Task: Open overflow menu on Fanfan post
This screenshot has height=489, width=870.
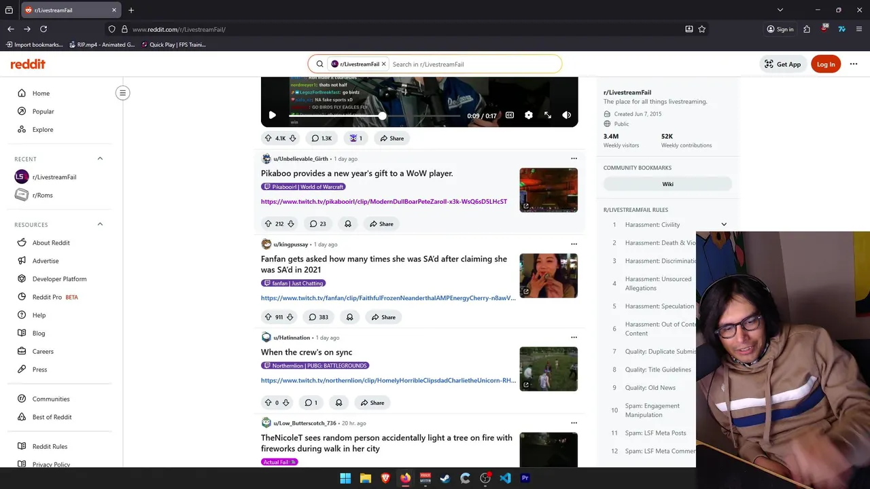Action: [x=574, y=244]
